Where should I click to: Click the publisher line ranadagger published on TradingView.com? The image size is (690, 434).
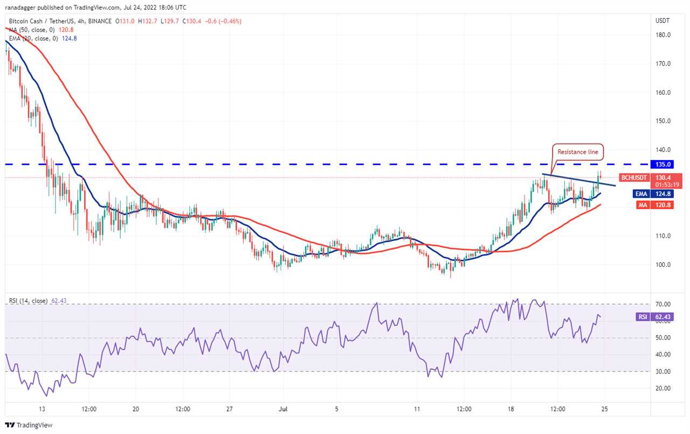(97, 8)
